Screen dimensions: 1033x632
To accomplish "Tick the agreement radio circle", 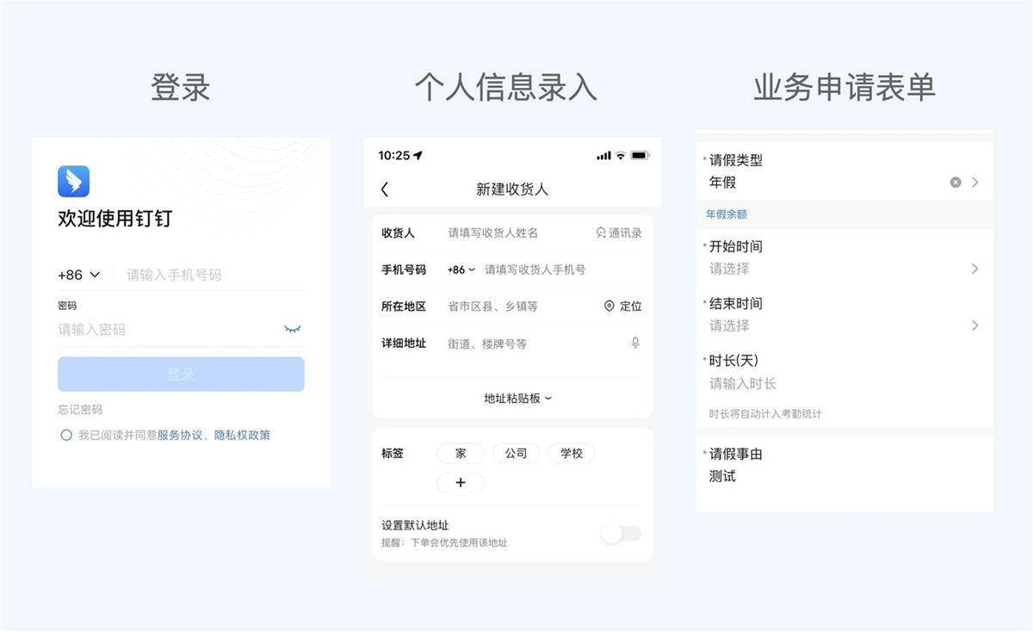I will pyautogui.click(x=66, y=436).
